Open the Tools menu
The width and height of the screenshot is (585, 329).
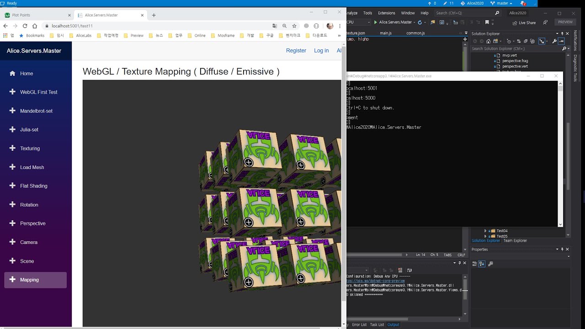coord(367,13)
